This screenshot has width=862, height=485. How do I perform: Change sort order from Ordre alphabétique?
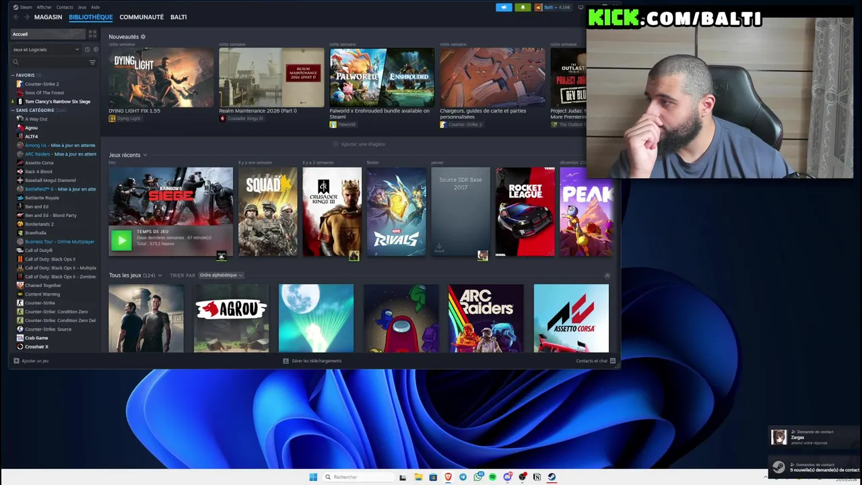[221, 276]
